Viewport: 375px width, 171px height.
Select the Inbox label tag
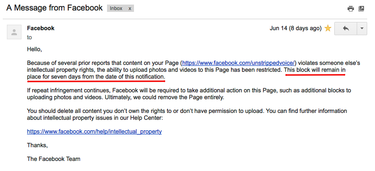116,8
